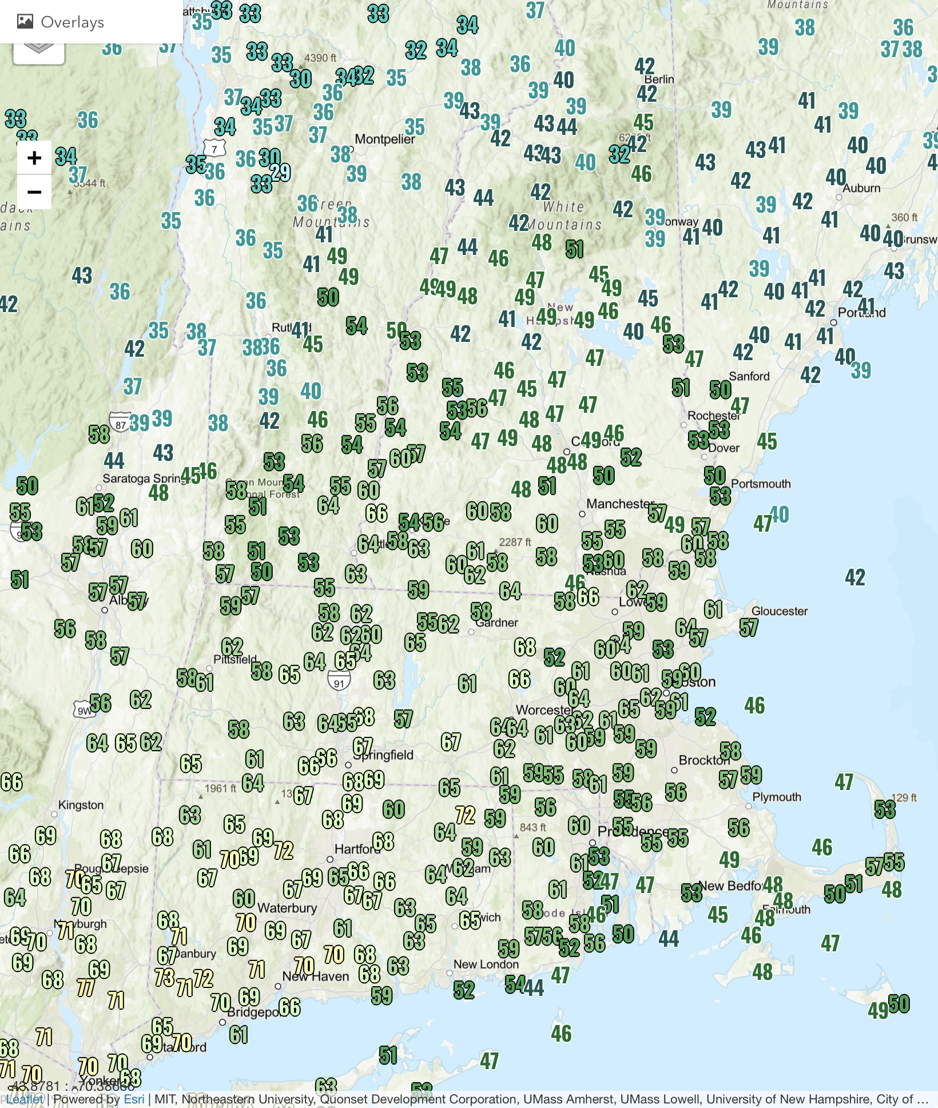938x1108 pixels.
Task: Click the Saratoga Springs label
Action: tap(142, 478)
